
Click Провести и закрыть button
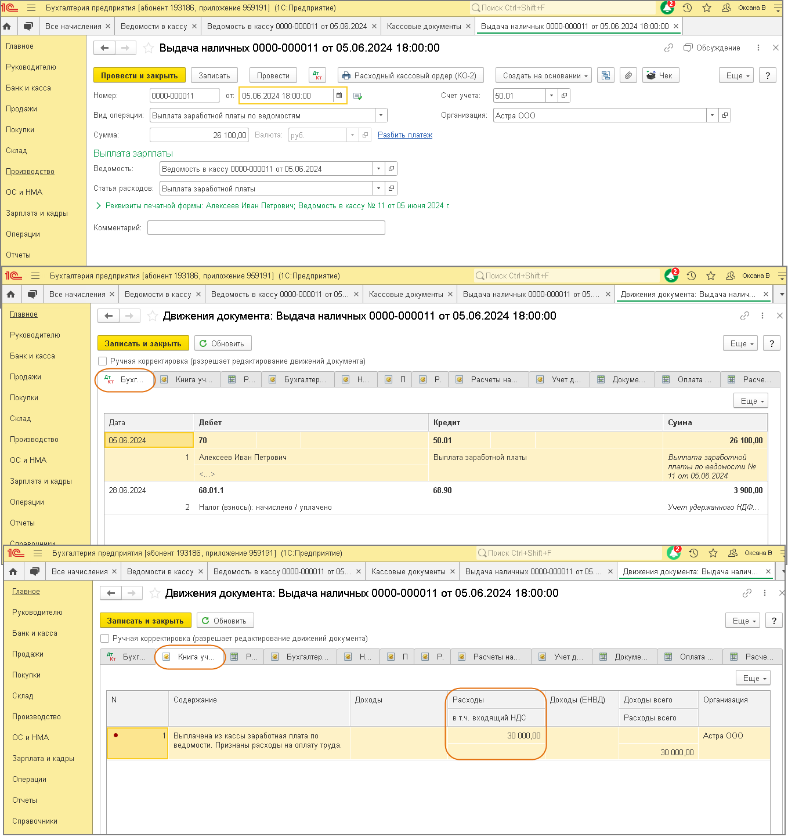[139, 75]
